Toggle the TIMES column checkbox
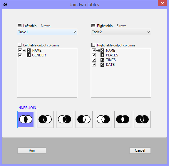This screenshot has height=166, width=169. (94, 60)
